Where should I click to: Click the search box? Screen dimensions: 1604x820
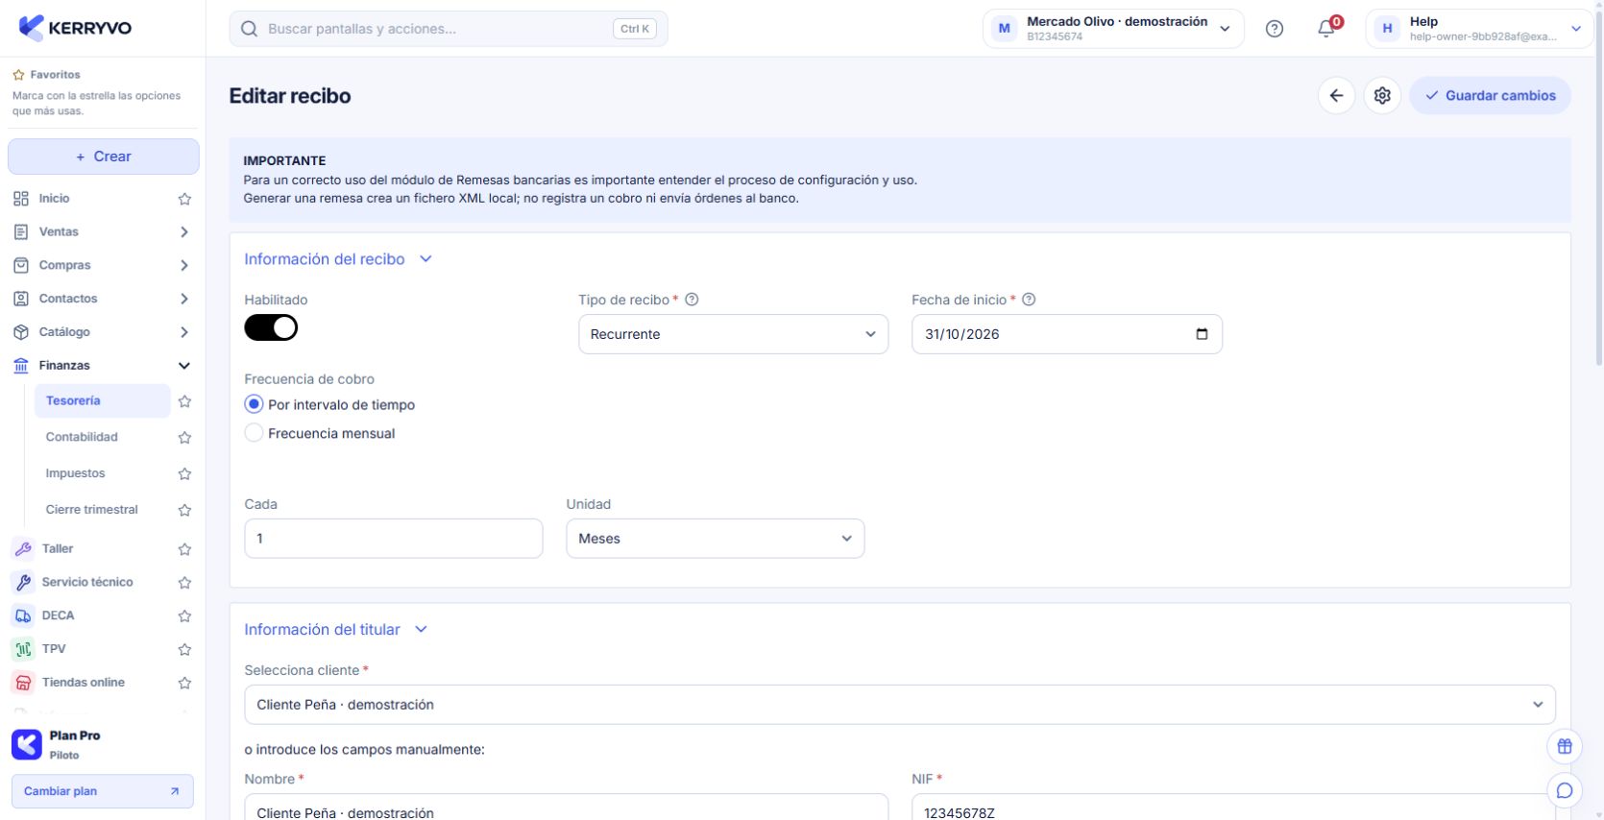click(448, 29)
